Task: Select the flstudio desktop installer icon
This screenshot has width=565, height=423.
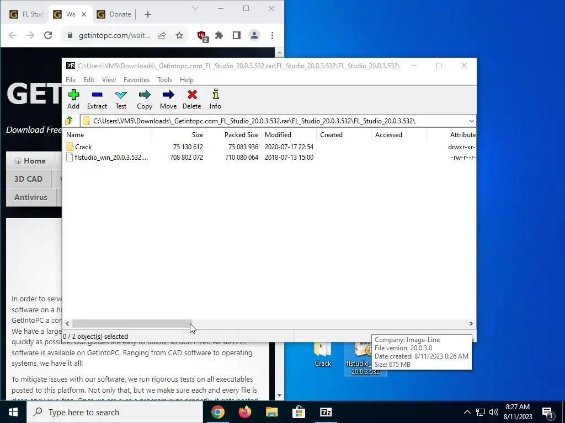Action: tap(365, 358)
